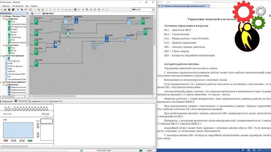
Task: Collapse the Логические функции folder
Action: point(1,56)
